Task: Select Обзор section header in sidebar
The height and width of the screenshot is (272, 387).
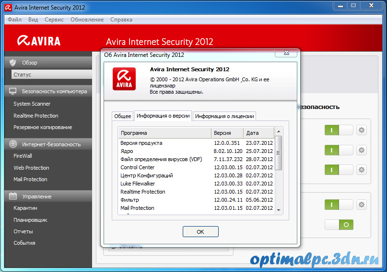Action: (x=48, y=63)
